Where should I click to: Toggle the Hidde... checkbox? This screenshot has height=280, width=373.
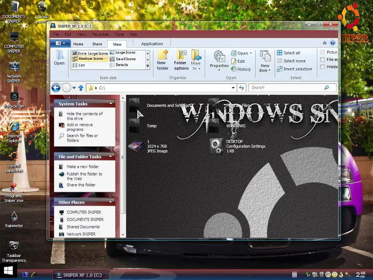click(x=322, y=67)
